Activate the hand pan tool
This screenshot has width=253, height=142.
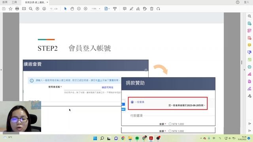72,9
